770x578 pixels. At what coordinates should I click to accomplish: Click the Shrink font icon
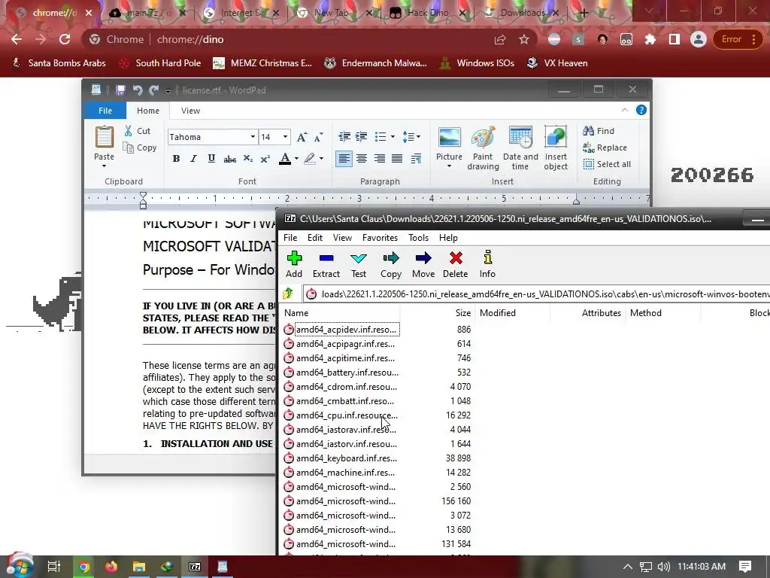pos(319,137)
